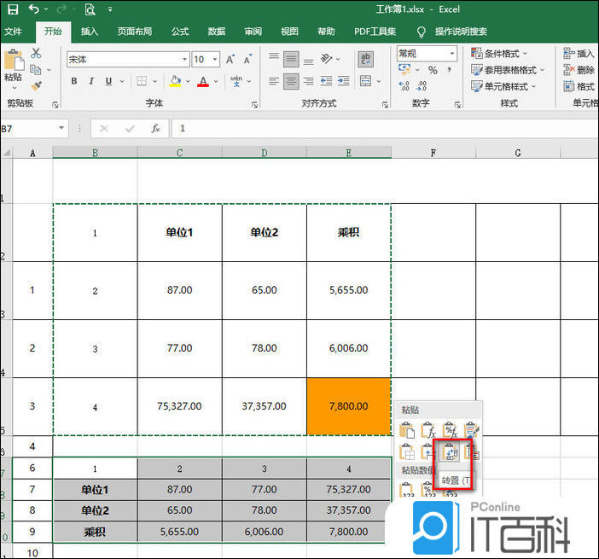Switch to the 公式 Formulas tab
The height and width of the screenshot is (559, 599).
tap(180, 32)
